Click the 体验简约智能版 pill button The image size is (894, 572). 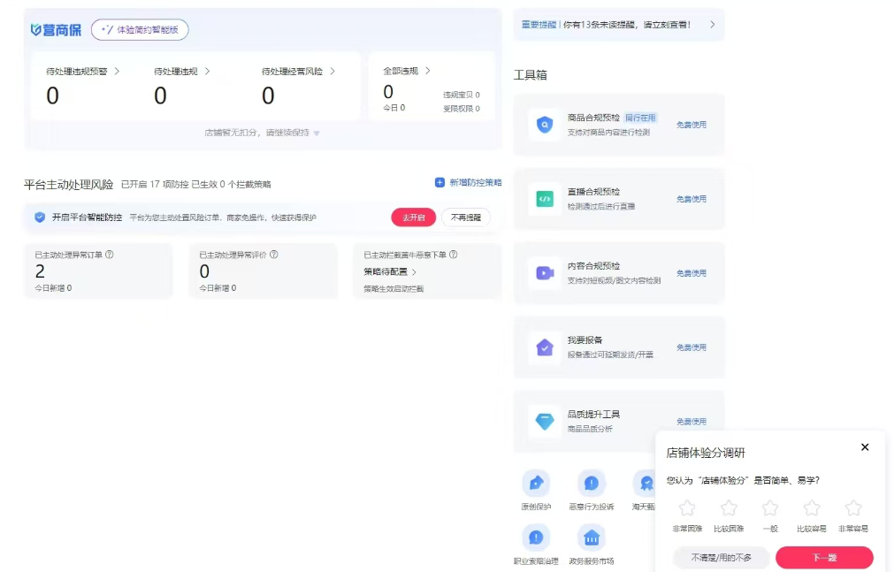[140, 30]
